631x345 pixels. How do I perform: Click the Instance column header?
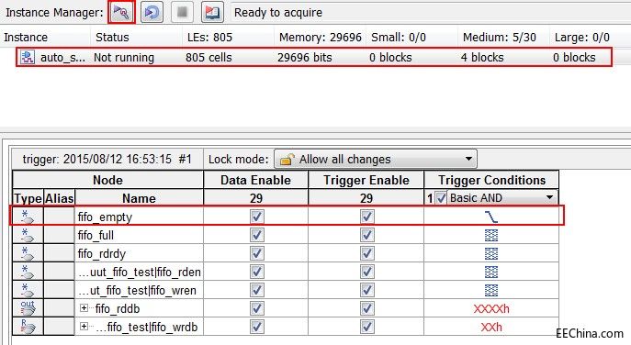pos(46,38)
